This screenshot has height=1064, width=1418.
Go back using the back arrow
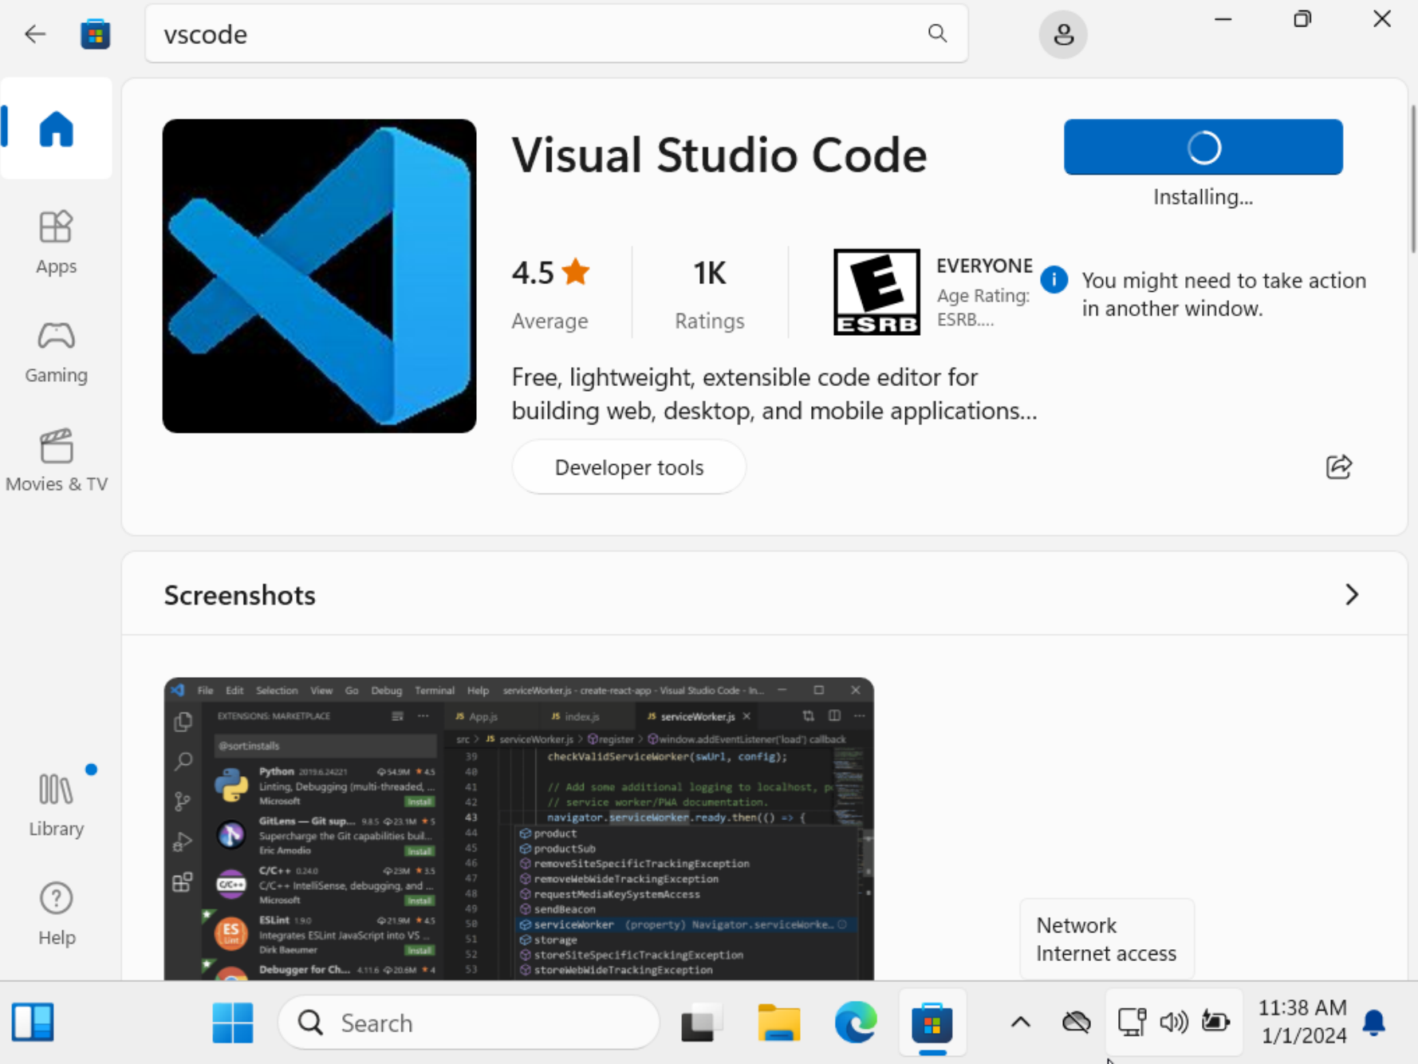click(x=35, y=33)
